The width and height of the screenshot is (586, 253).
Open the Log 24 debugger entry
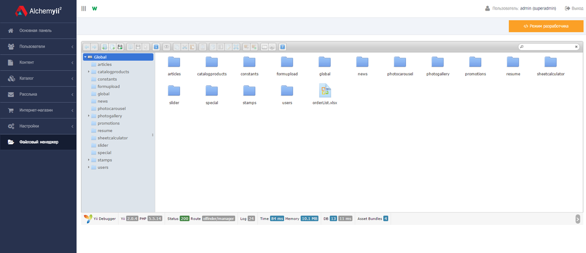[247, 219]
